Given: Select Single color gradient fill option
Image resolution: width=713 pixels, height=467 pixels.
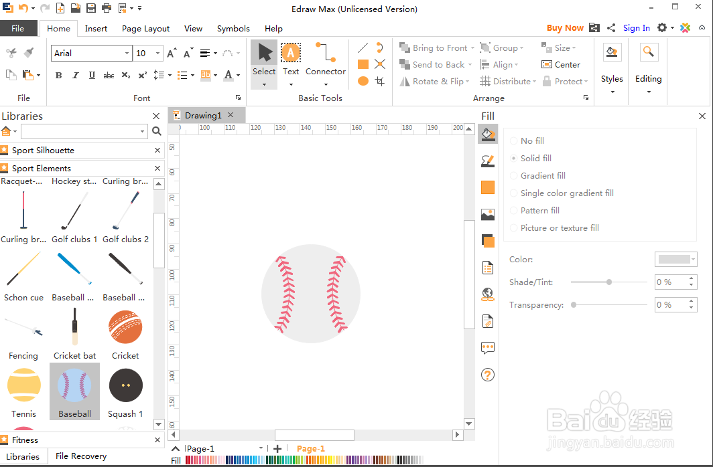Looking at the screenshot, I should pyautogui.click(x=562, y=193).
